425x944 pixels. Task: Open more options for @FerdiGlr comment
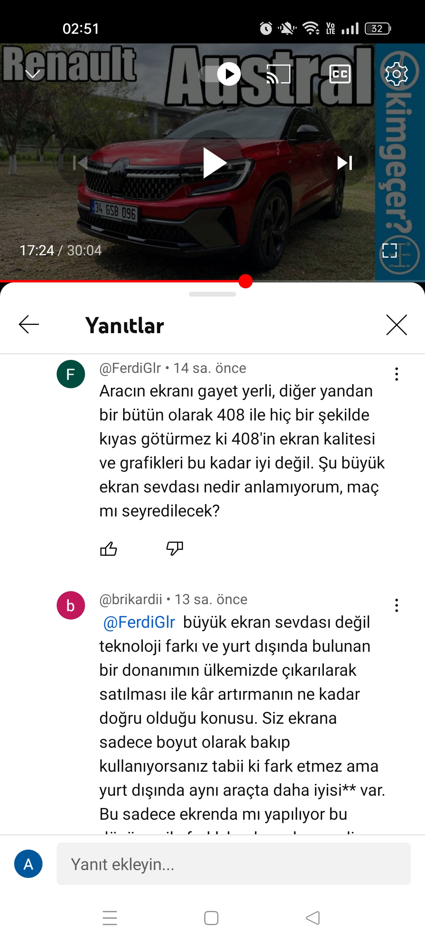point(397,374)
